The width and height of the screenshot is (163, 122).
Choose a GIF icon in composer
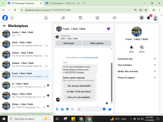(x=72, y=109)
